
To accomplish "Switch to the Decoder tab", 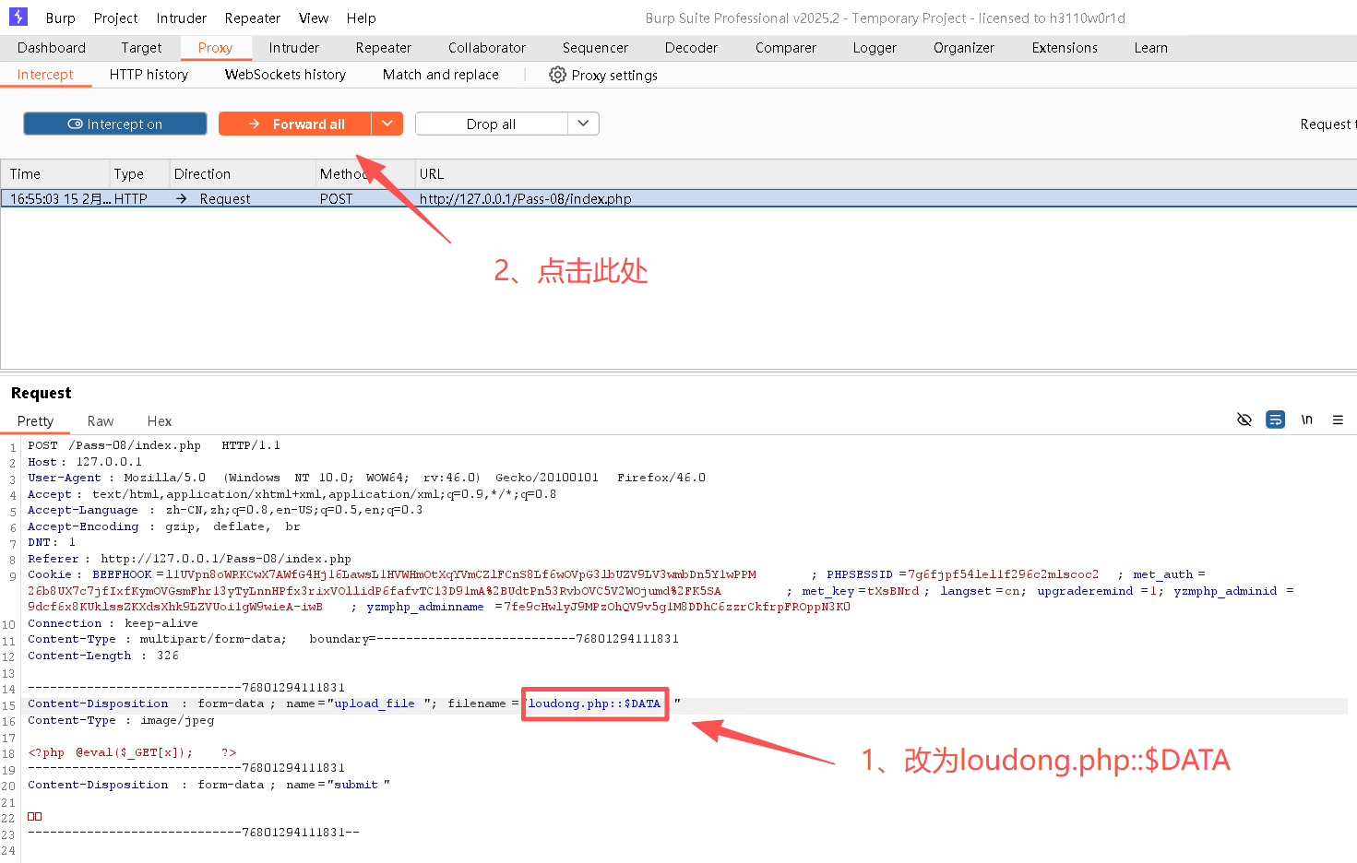I will pyautogui.click(x=692, y=48).
